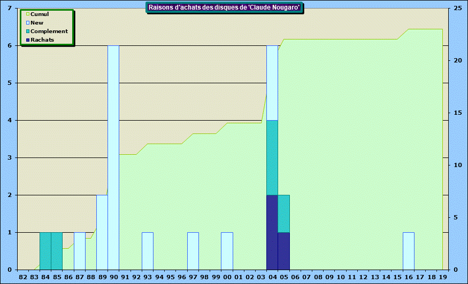Screen dimensions: 468x284
Task: Click the x-axis label 19
Action: pyautogui.click(x=442, y=278)
